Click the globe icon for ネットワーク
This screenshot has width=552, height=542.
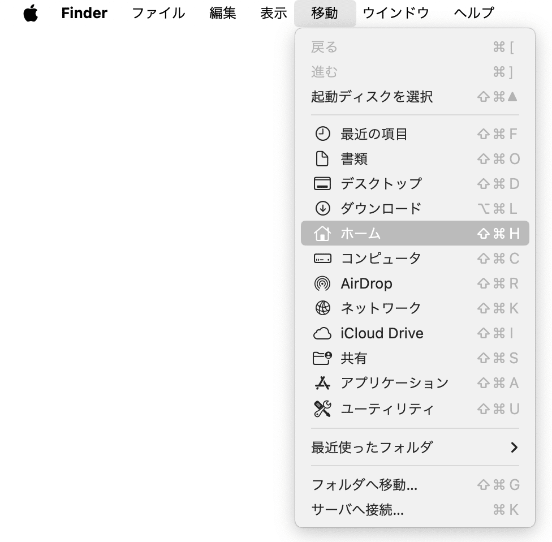pyautogui.click(x=322, y=308)
